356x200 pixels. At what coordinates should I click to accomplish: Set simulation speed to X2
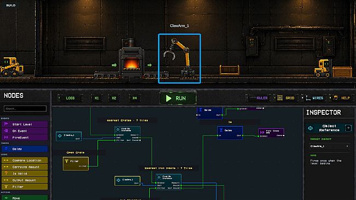coord(114,98)
